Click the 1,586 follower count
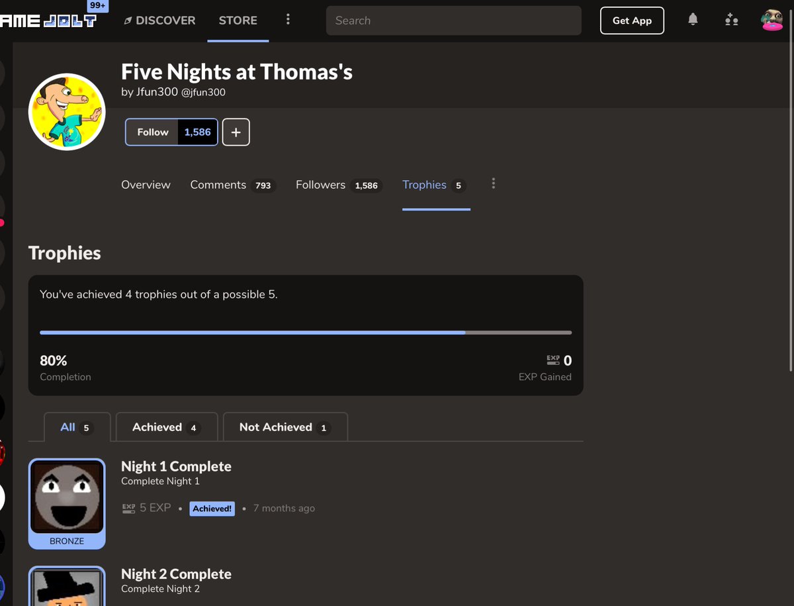The image size is (794, 606). tap(198, 132)
